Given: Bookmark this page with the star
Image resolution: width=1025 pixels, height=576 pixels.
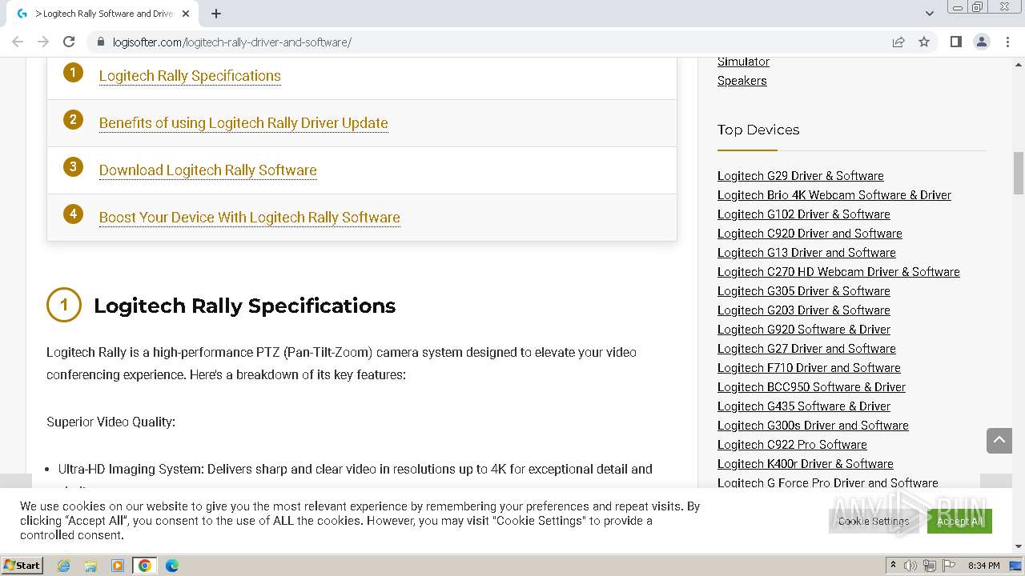Looking at the screenshot, I should tap(924, 42).
